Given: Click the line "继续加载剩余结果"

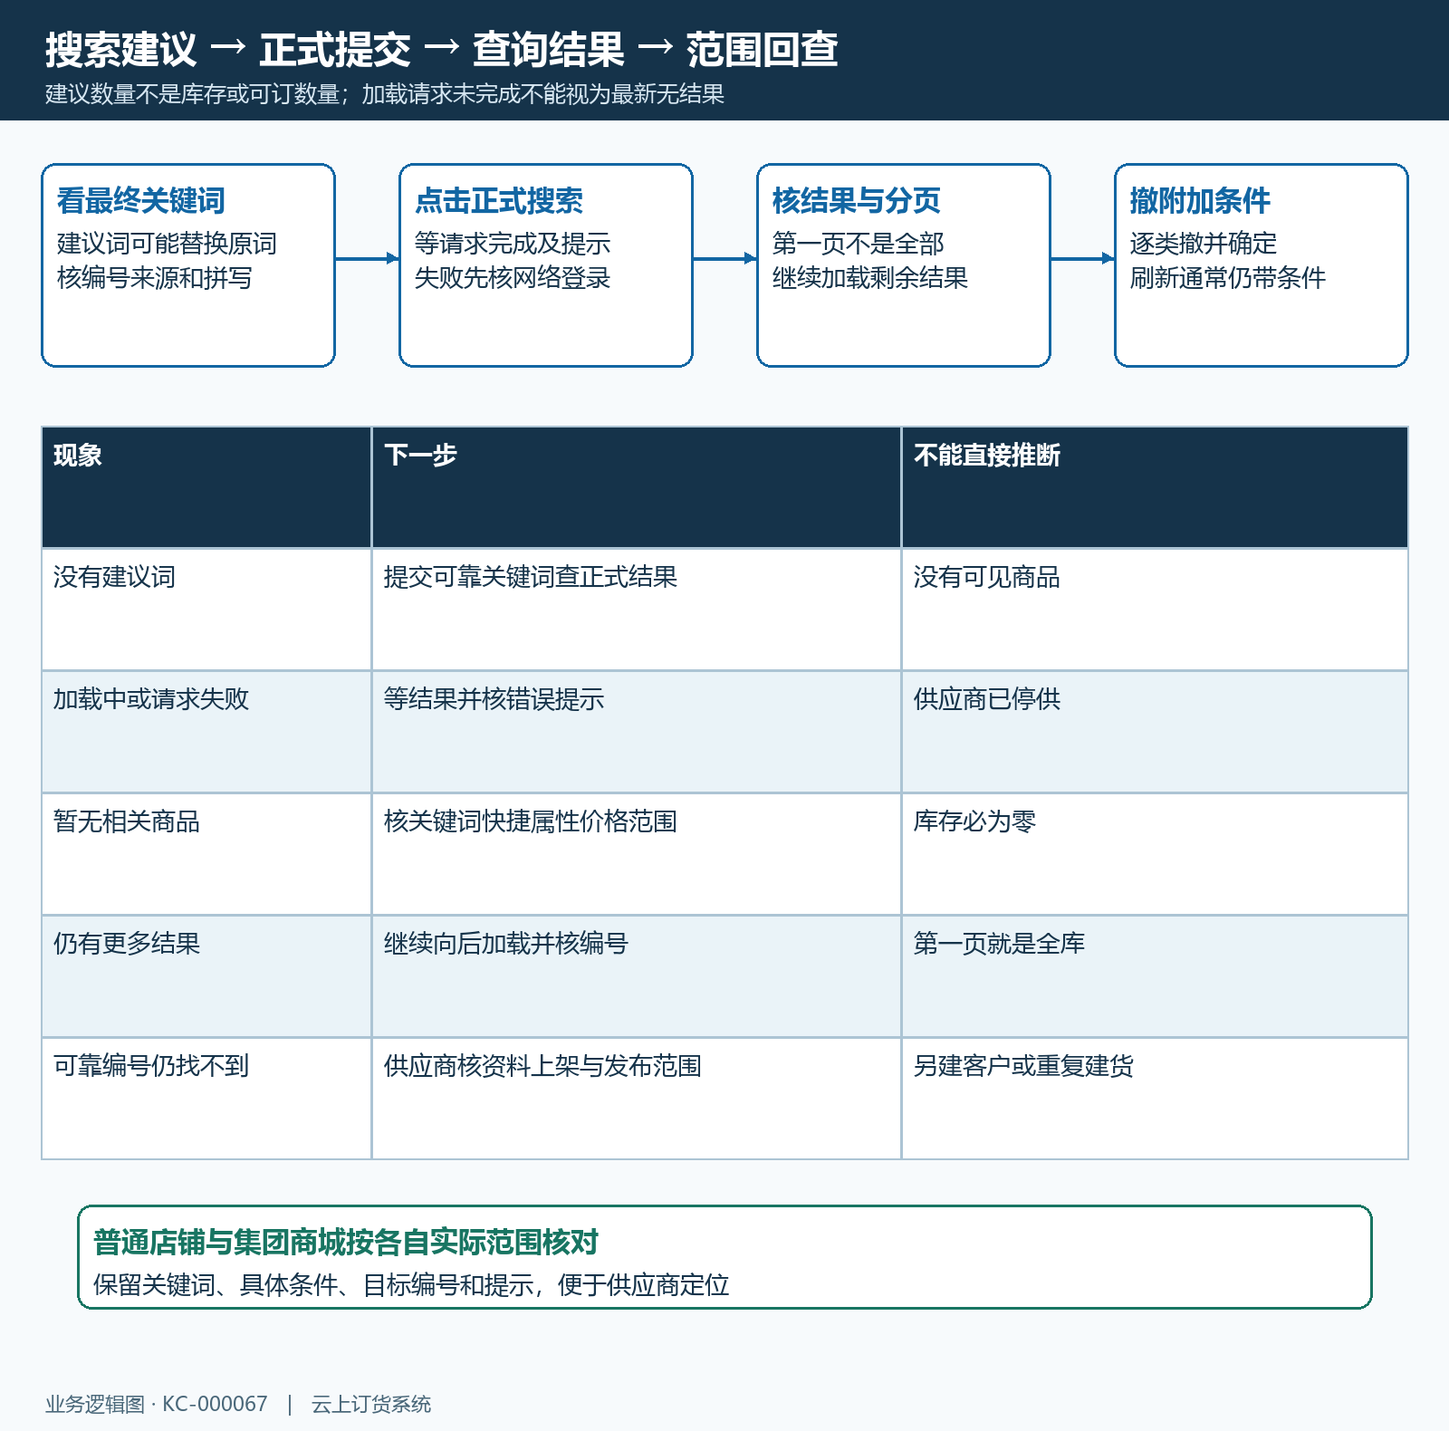Looking at the screenshot, I should [869, 278].
